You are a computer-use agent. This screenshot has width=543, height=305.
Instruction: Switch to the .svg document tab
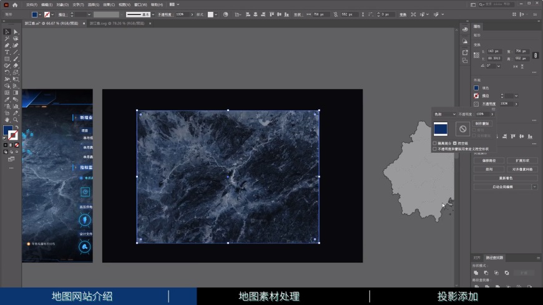click(117, 24)
